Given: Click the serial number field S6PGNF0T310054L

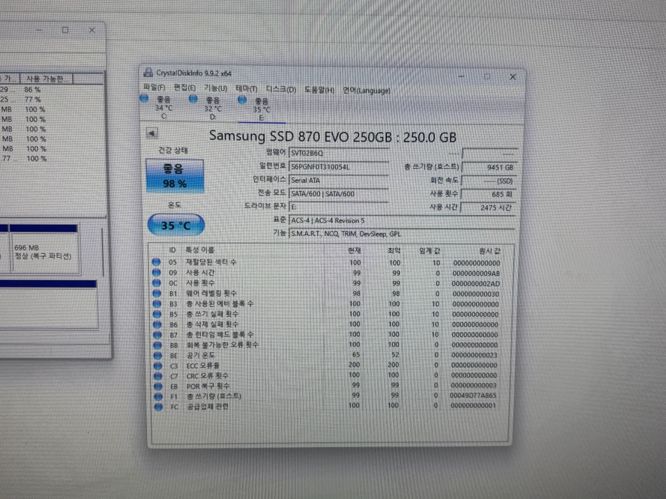Looking at the screenshot, I should (x=338, y=167).
